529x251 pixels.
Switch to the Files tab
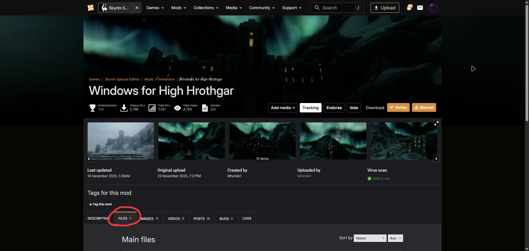(125, 218)
